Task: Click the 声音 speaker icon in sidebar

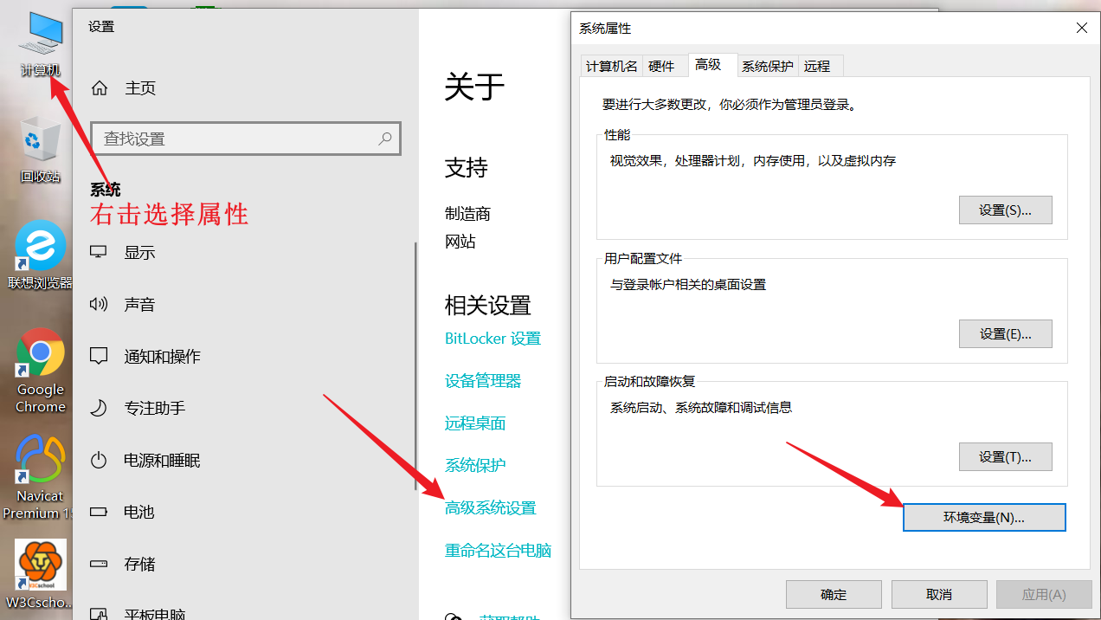Action: (x=99, y=304)
